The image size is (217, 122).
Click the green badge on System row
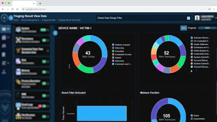tap(43, 30)
